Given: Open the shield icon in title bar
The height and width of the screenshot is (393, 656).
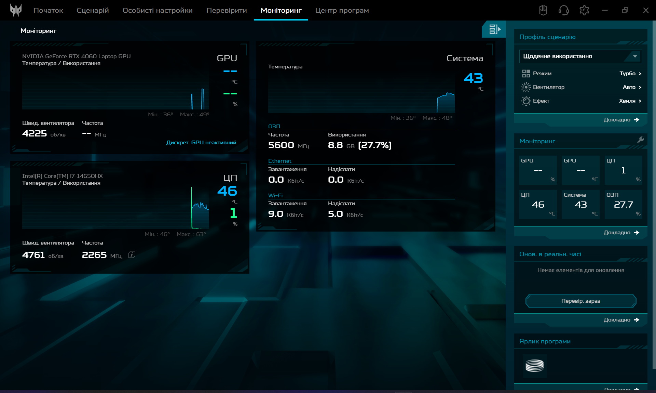Looking at the screenshot, I should 543,10.
